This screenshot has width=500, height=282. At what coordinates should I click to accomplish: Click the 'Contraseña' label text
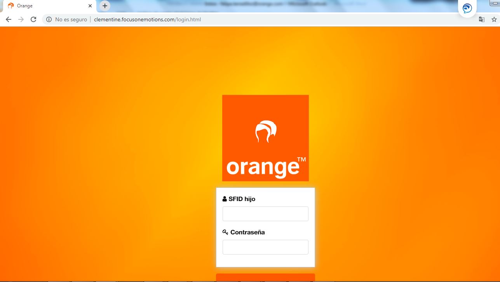[x=247, y=232]
